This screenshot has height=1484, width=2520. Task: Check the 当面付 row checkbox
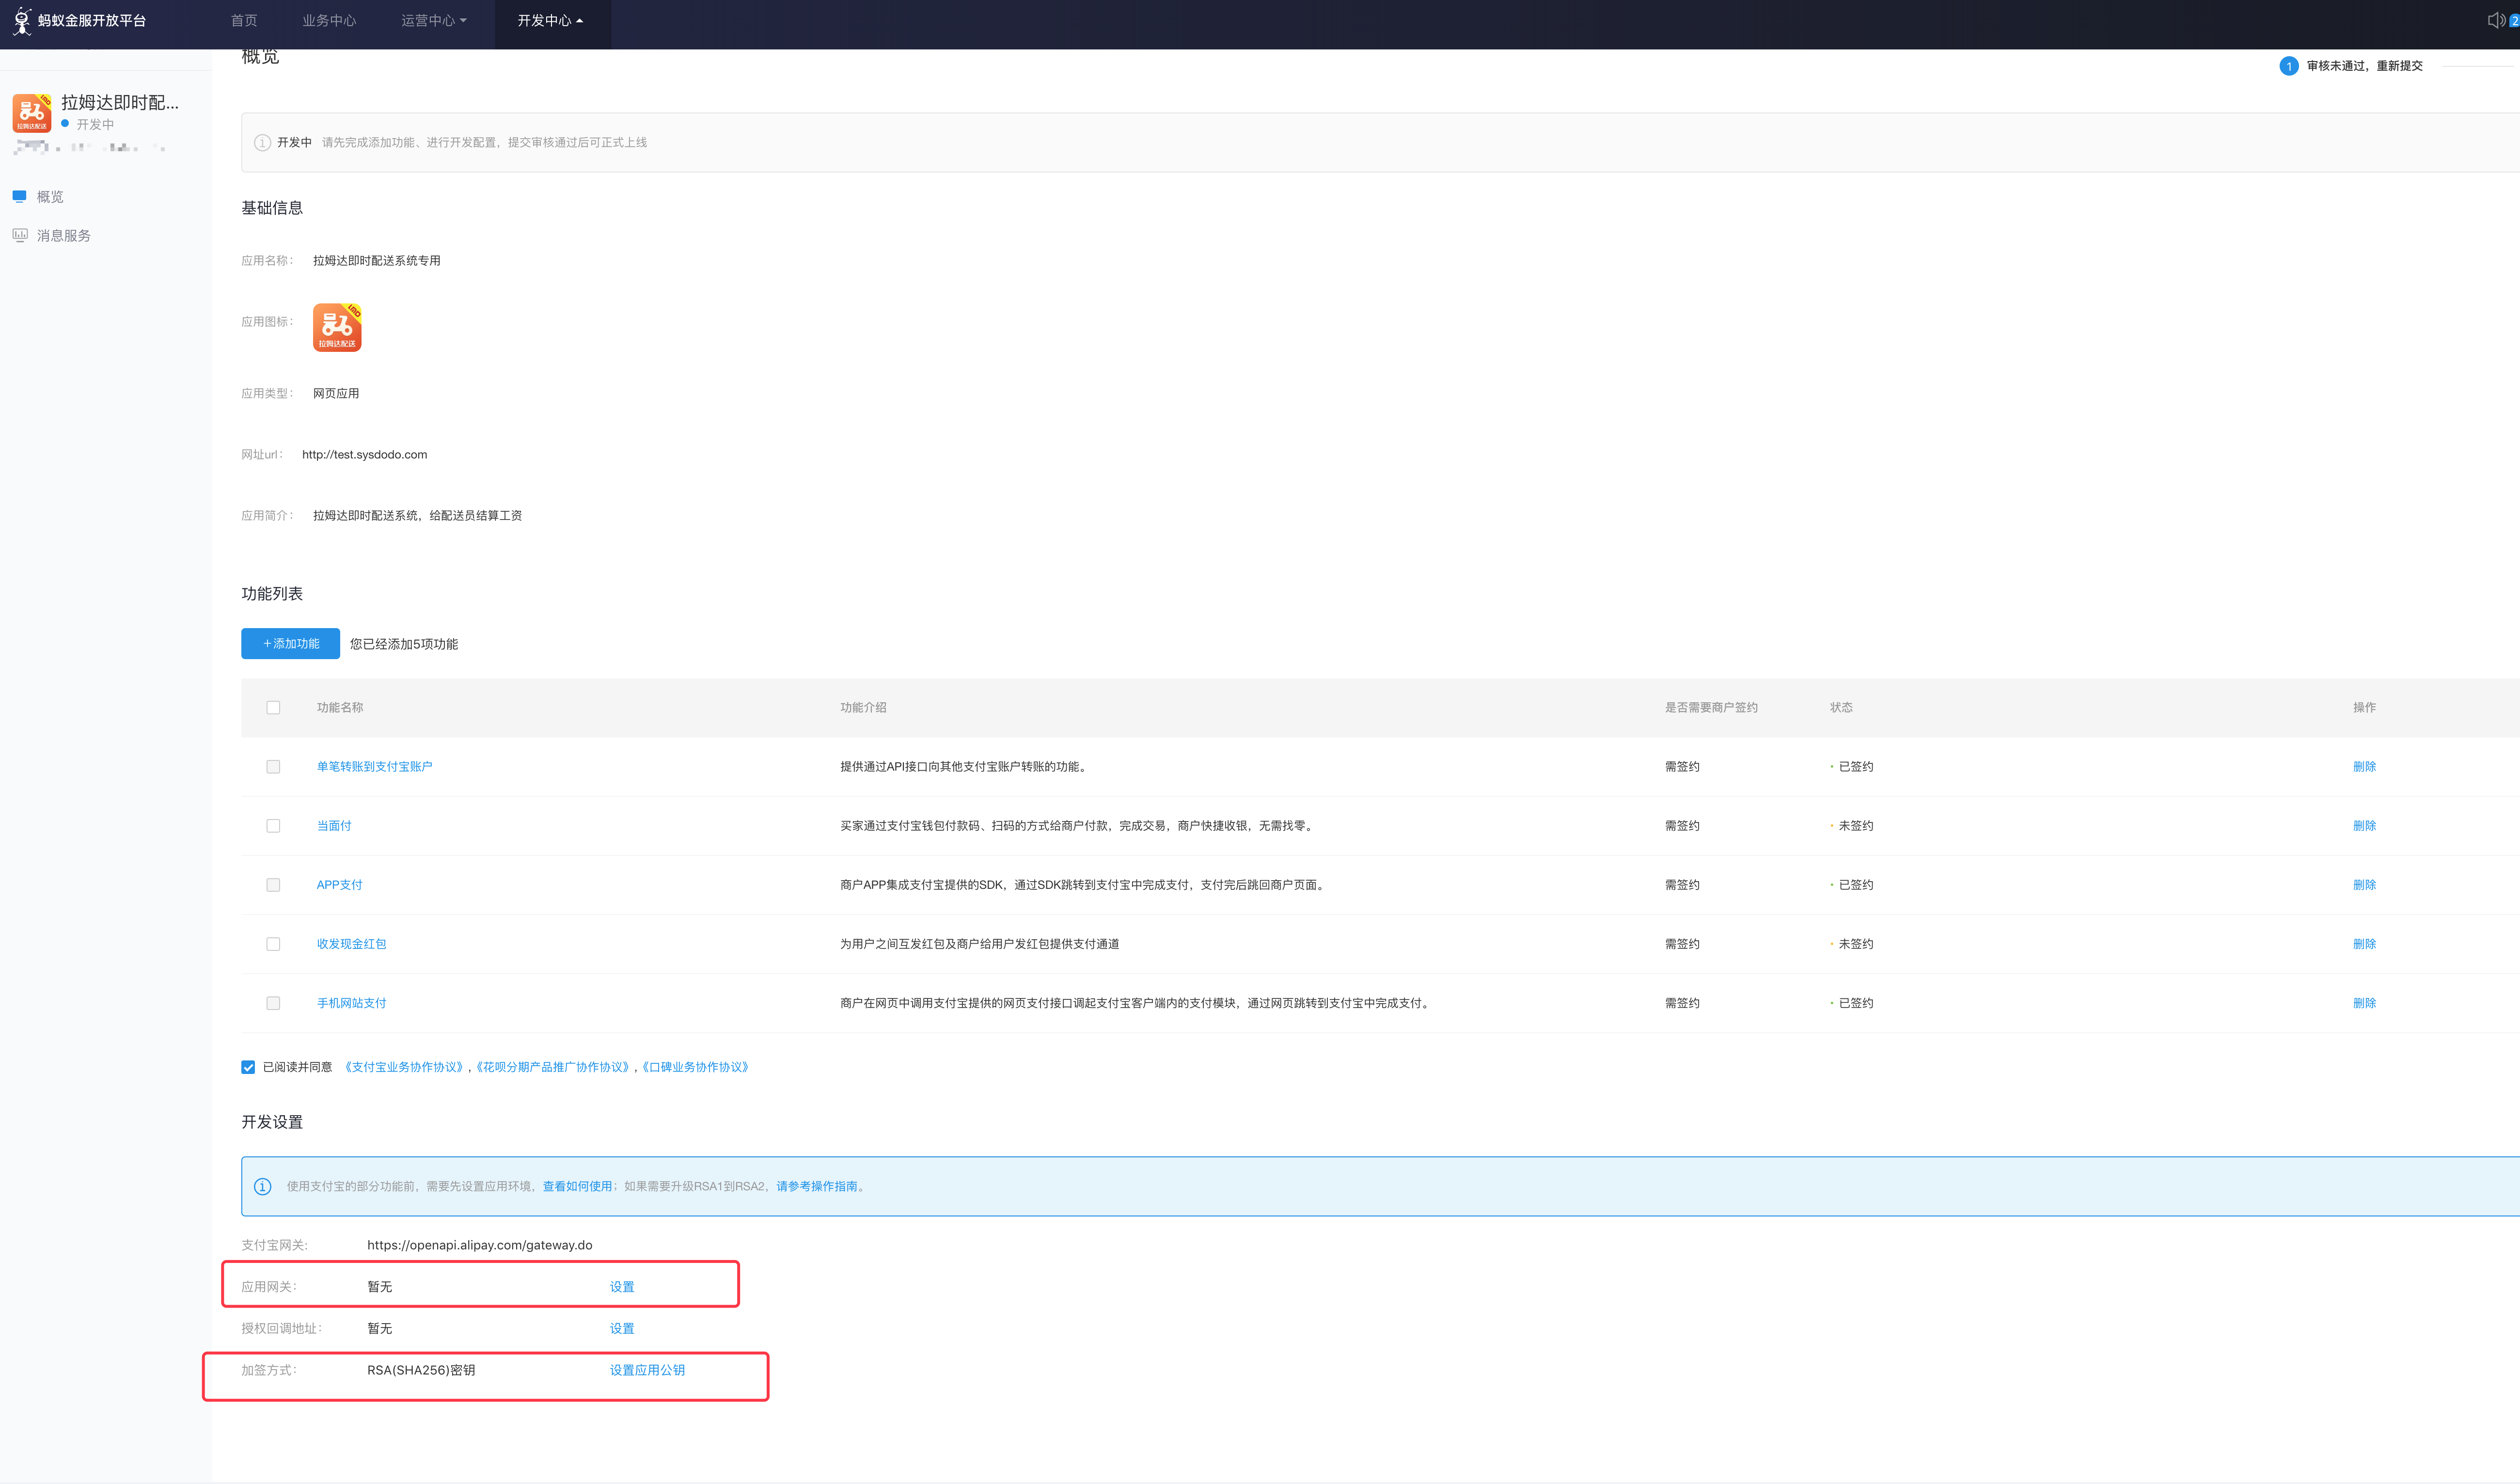click(x=273, y=825)
